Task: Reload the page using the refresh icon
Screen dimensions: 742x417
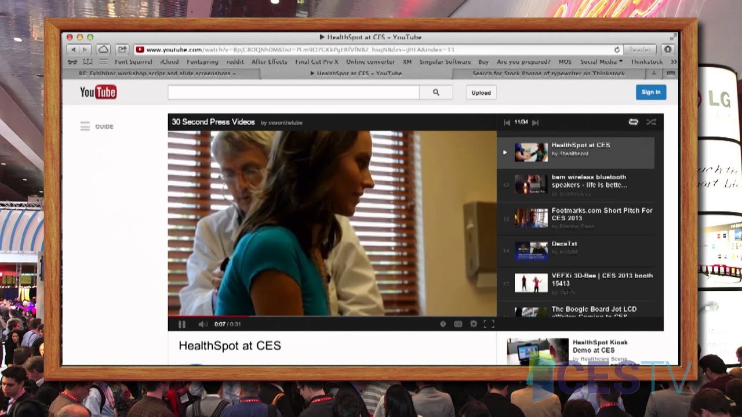Action: 617,50
